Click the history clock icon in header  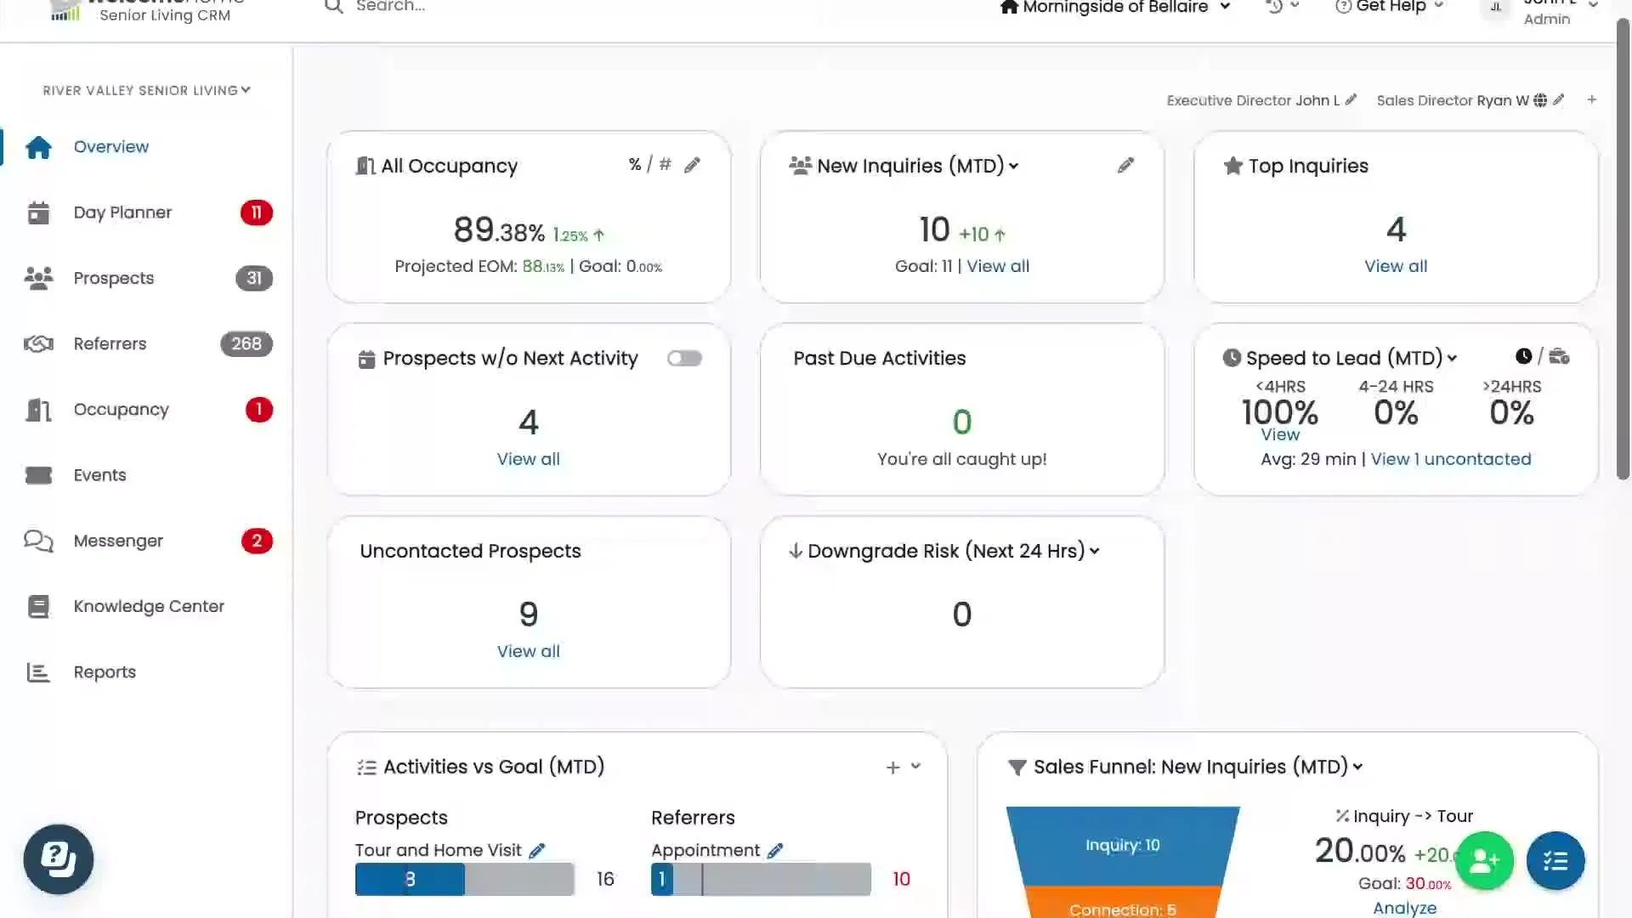pyautogui.click(x=1274, y=7)
